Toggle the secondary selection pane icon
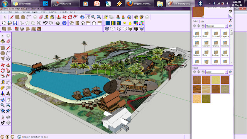The width and height of the screenshot is (247, 139). click(x=230, y=16)
